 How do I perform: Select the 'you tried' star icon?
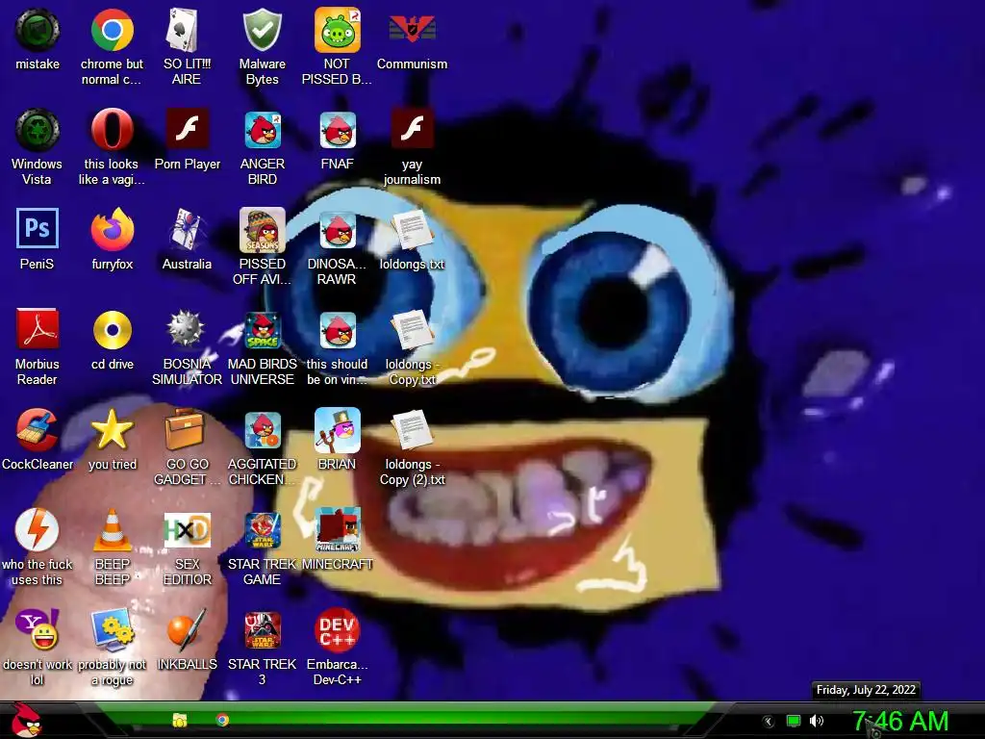click(x=112, y=430)
